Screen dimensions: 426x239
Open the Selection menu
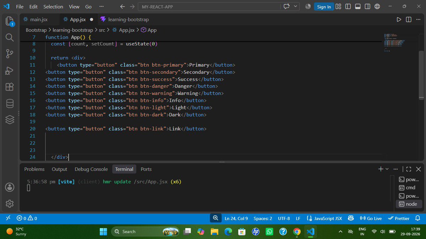(x=53, y=7)
